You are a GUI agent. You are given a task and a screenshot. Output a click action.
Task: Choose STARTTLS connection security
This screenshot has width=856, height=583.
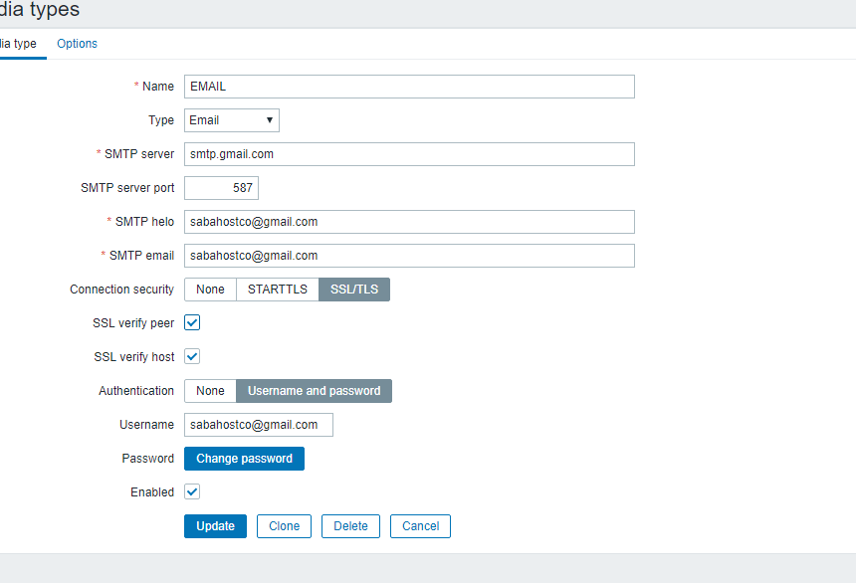278,290
